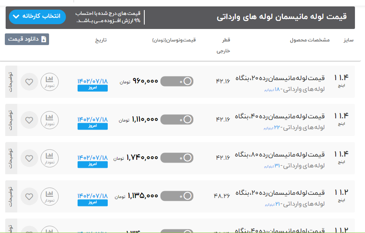Viewport: 365px width, 233px height.
Task: Favorite the 1,740,000 toman pipe with heart
Action: click(29, 158)
